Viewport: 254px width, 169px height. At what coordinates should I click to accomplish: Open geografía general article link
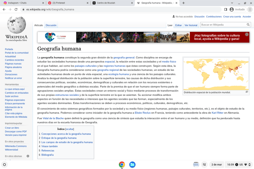click(x=124, y=57)
